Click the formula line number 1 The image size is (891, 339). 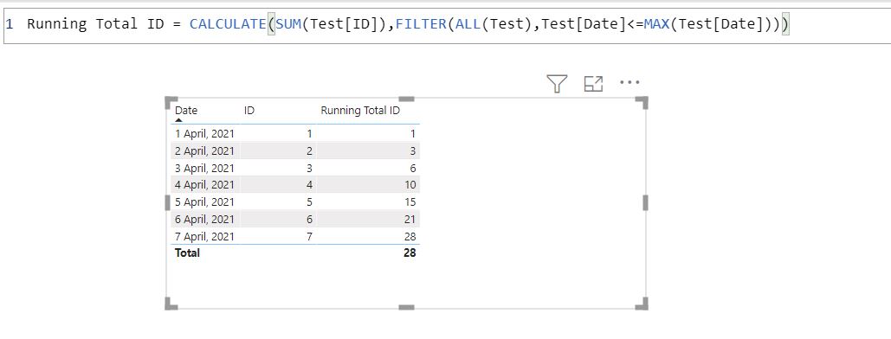(10, 24)
